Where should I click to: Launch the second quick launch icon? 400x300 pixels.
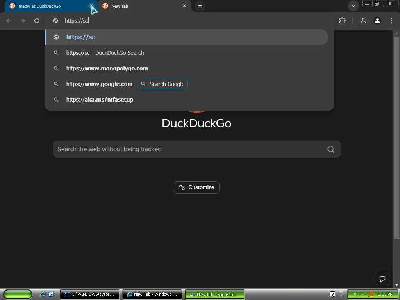coord(51,294)
